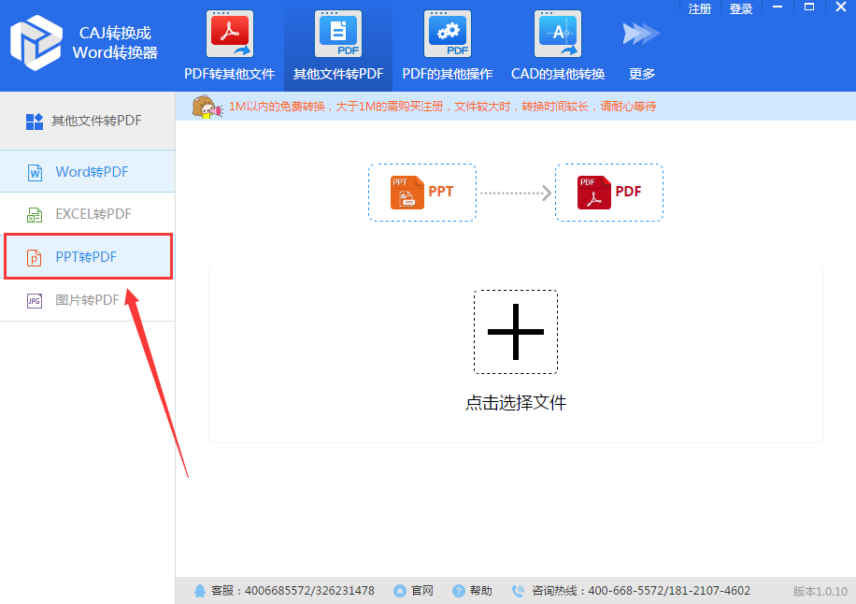The width and height of the screenshot is (856, 604).
Task: Click the 更多 triple-arrow icon
Action: (641, 34)
